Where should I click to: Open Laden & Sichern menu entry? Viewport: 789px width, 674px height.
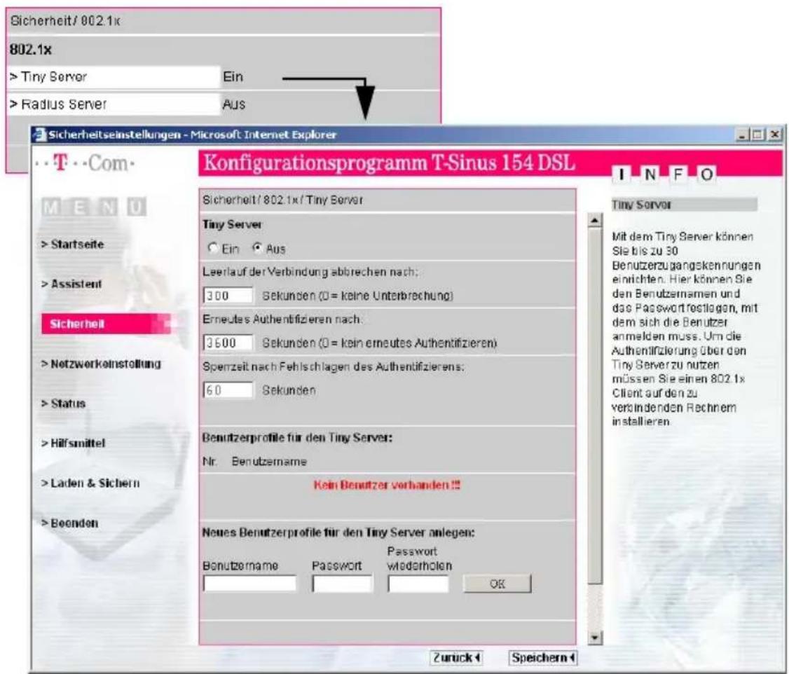click(90, 483)
